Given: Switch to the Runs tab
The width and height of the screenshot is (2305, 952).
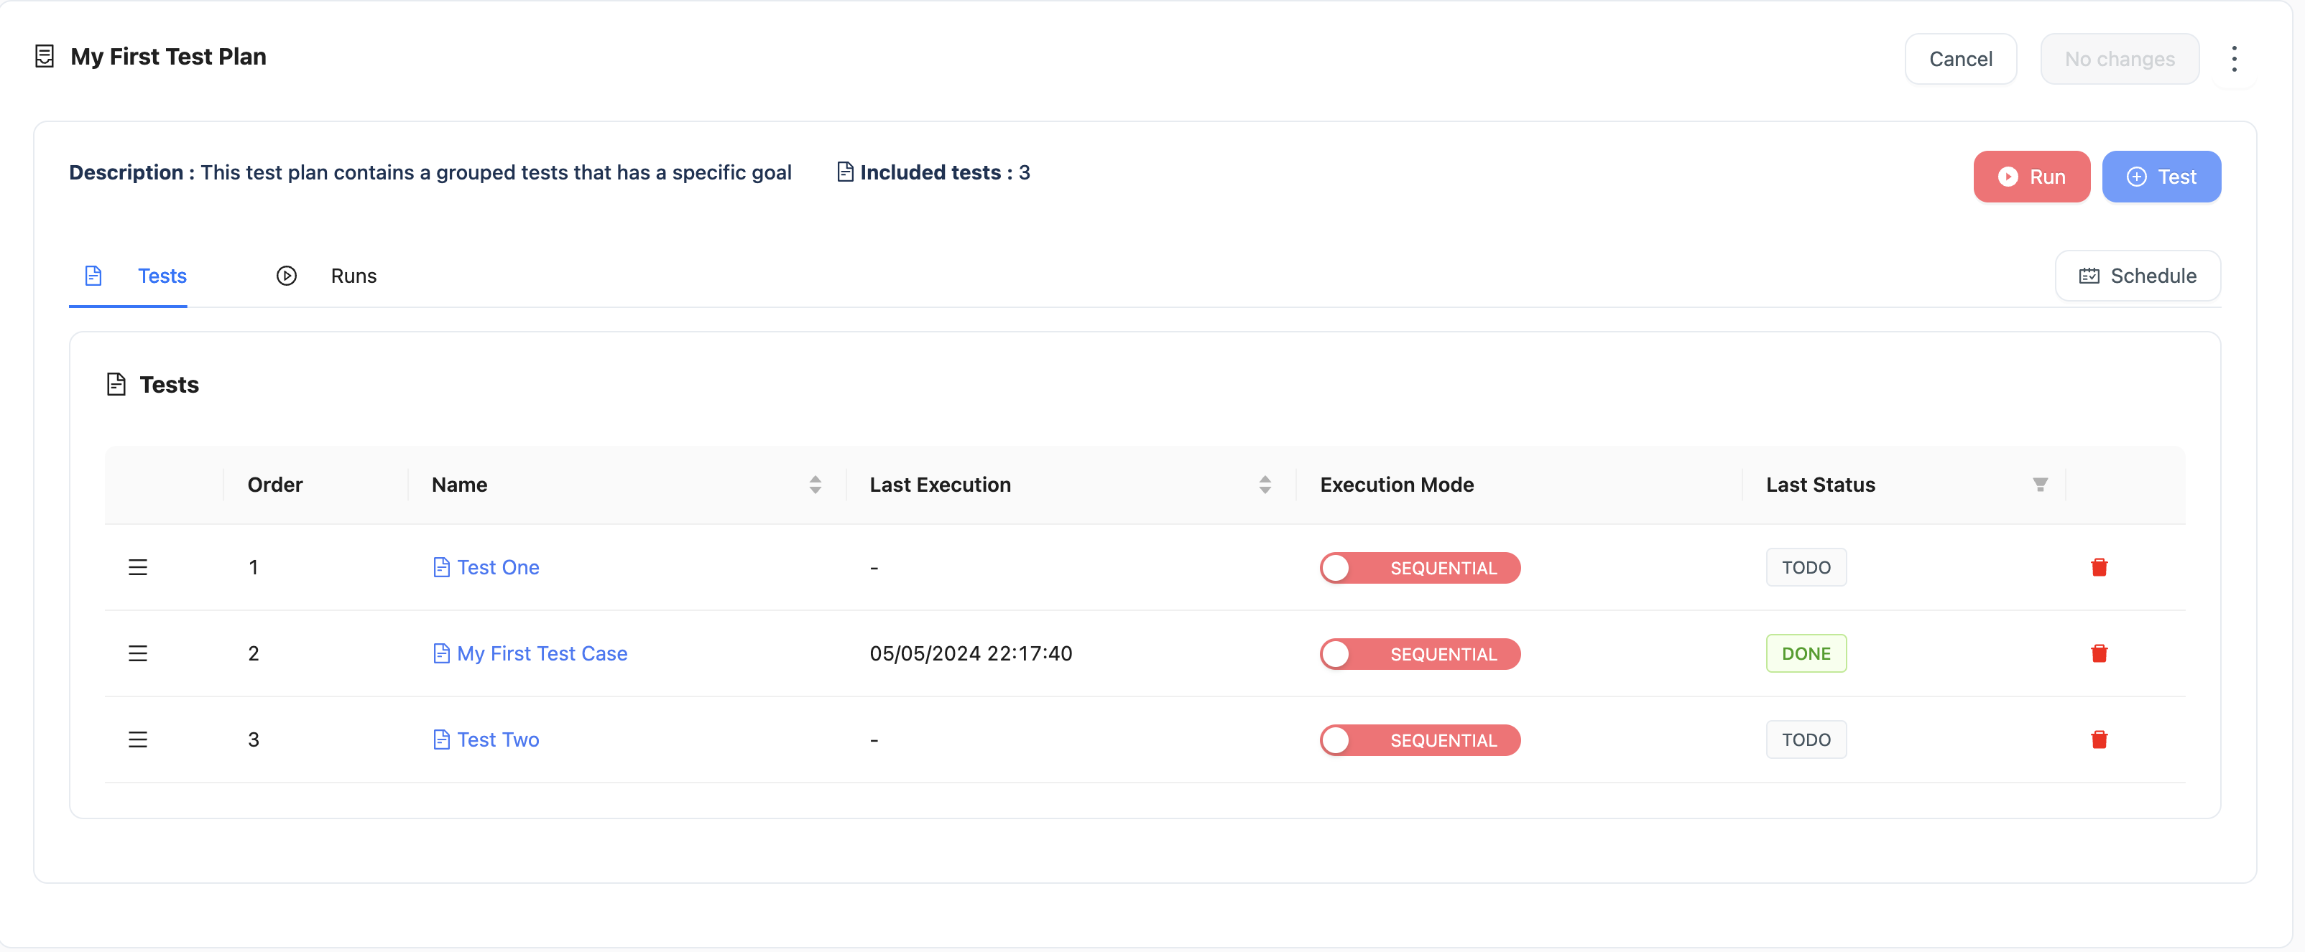Looking at the screenshot, I should [327, 275].
